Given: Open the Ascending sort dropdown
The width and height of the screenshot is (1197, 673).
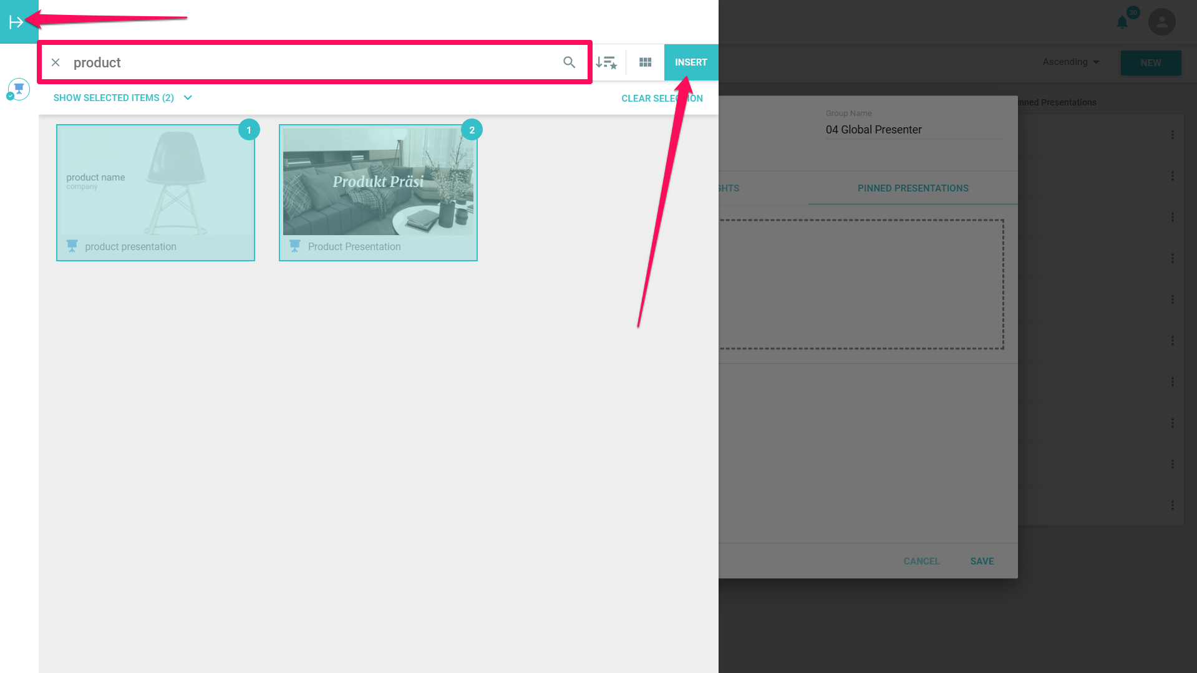Looking at the screenshot, I should (x=1070, y=62).
